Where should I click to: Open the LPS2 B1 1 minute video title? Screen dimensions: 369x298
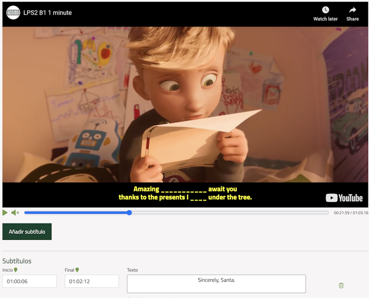47,13
